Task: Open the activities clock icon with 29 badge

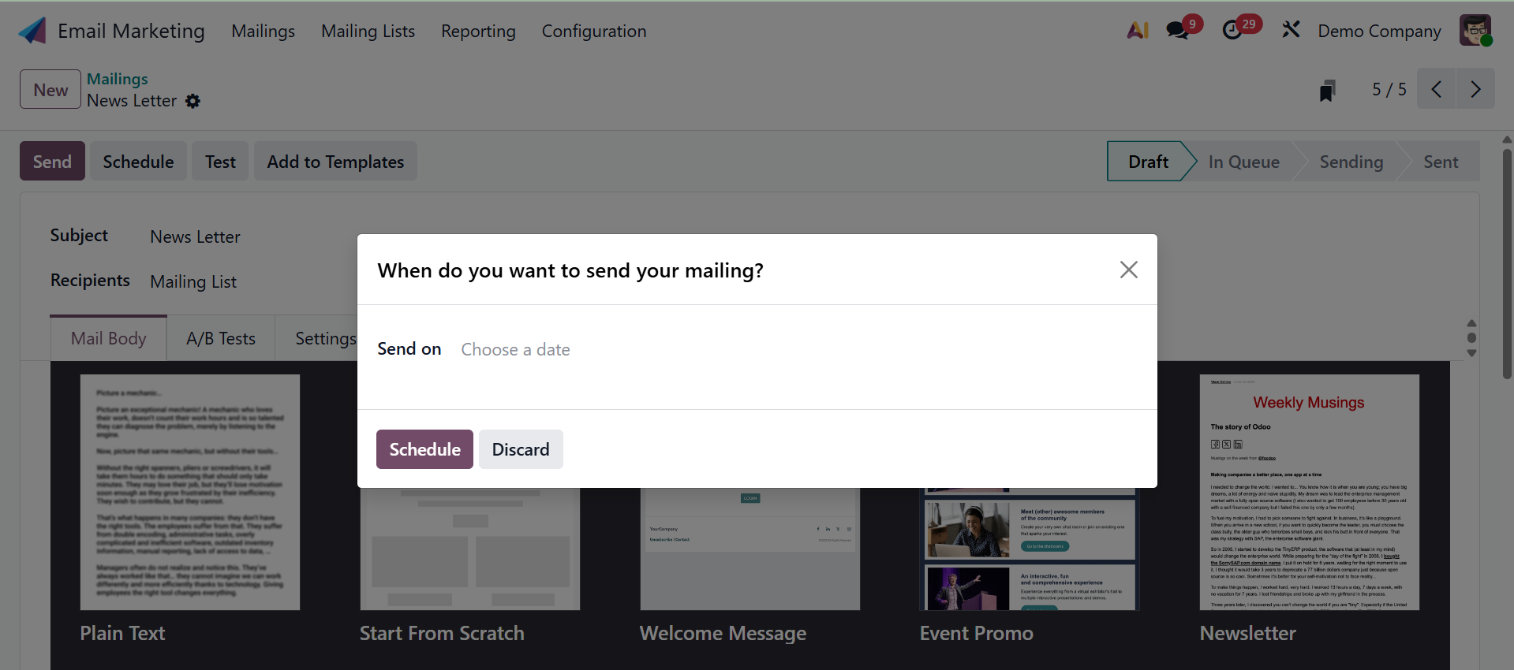Action: coord(1232,31)
